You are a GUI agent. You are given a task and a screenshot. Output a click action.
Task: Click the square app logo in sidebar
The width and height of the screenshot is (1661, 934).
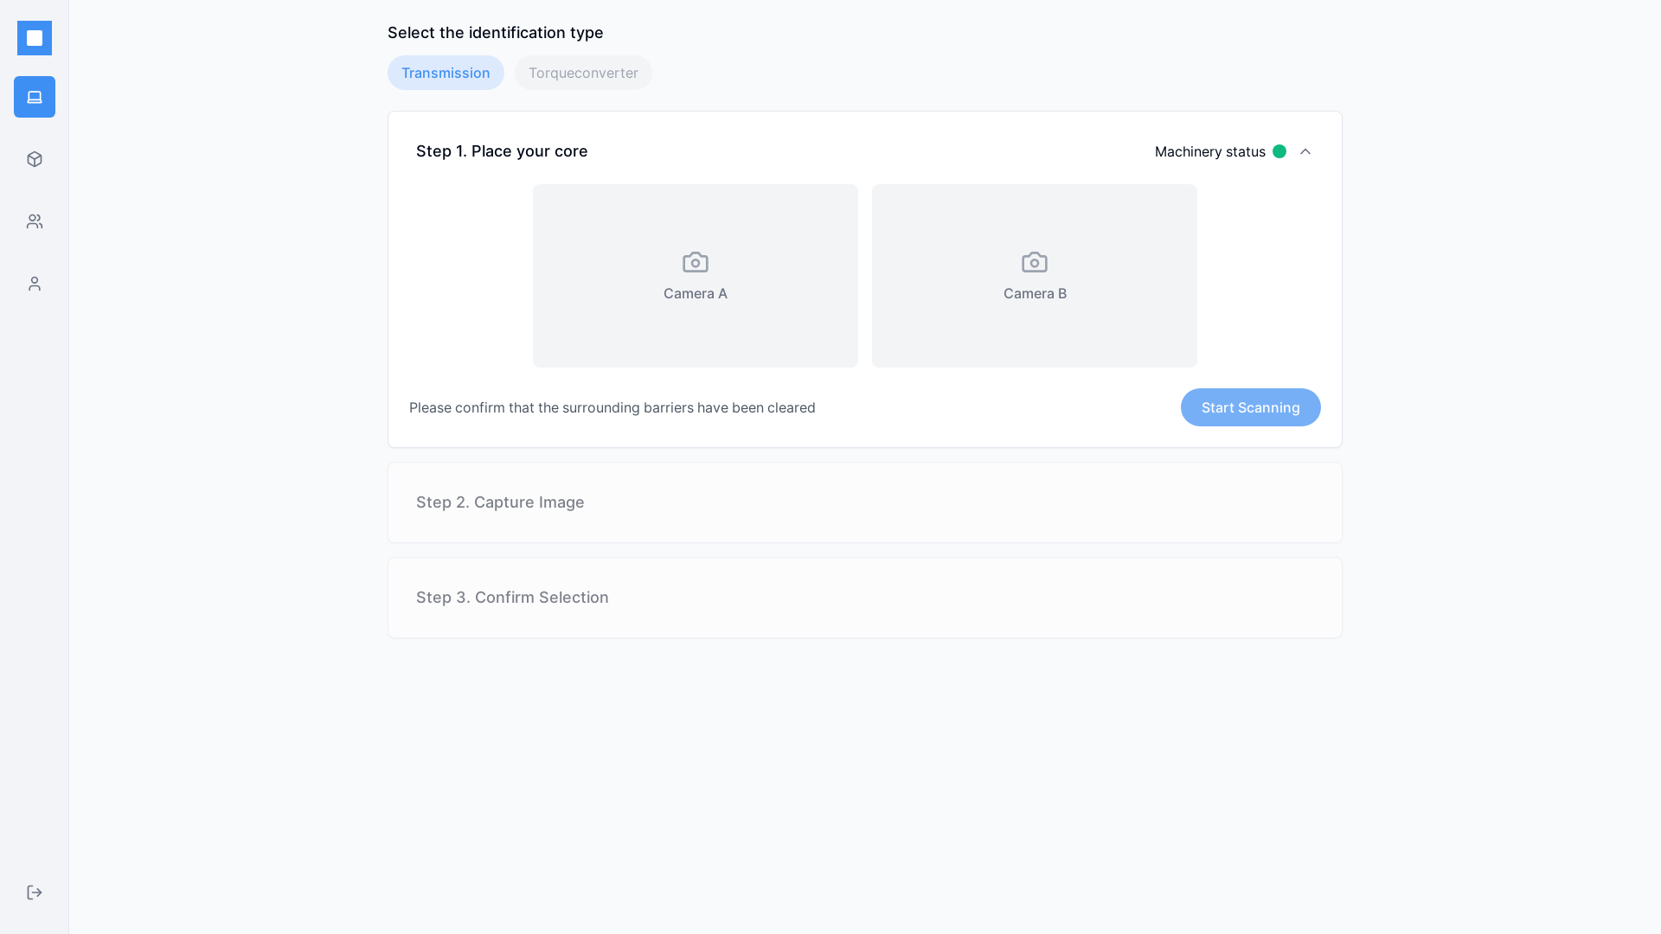pos(35,38)
